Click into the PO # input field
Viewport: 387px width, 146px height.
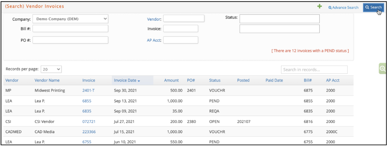pos(70,40)
